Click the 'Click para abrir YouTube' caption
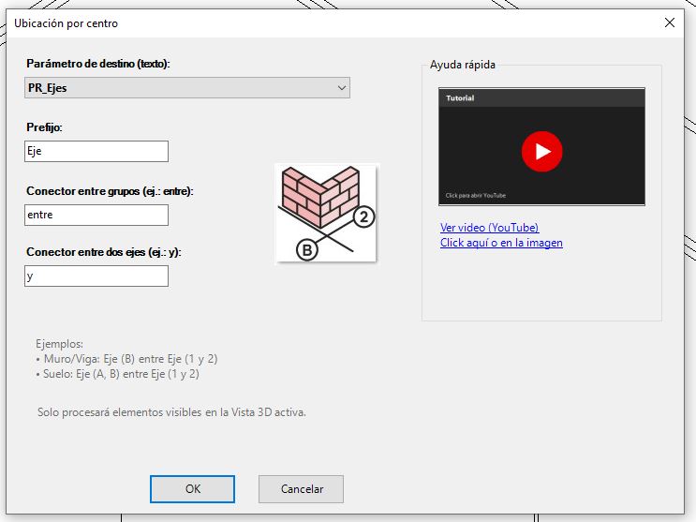The width and height of the screenshot is (696, 522). (x=475, y=196)
